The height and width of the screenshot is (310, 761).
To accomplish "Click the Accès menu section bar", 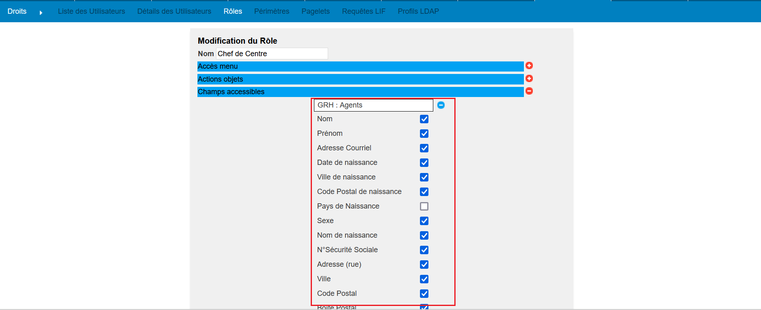I will pos(360,66).
